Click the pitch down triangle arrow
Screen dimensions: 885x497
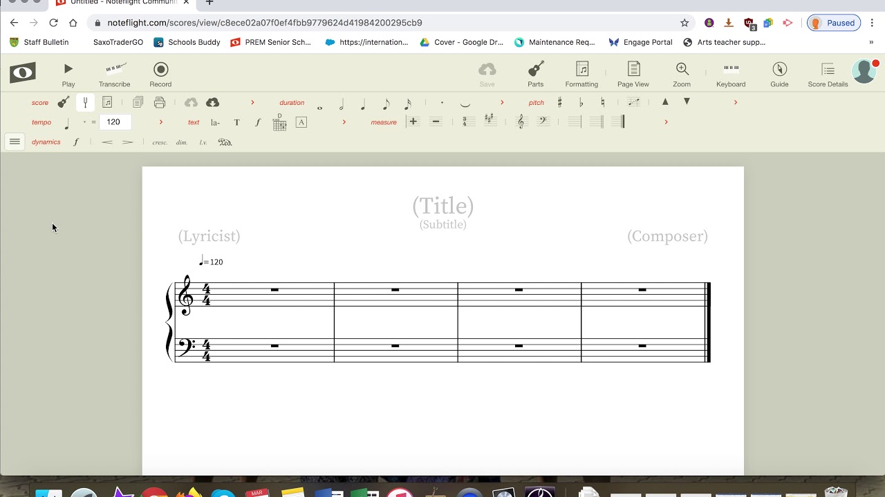(x=687, y=101)
